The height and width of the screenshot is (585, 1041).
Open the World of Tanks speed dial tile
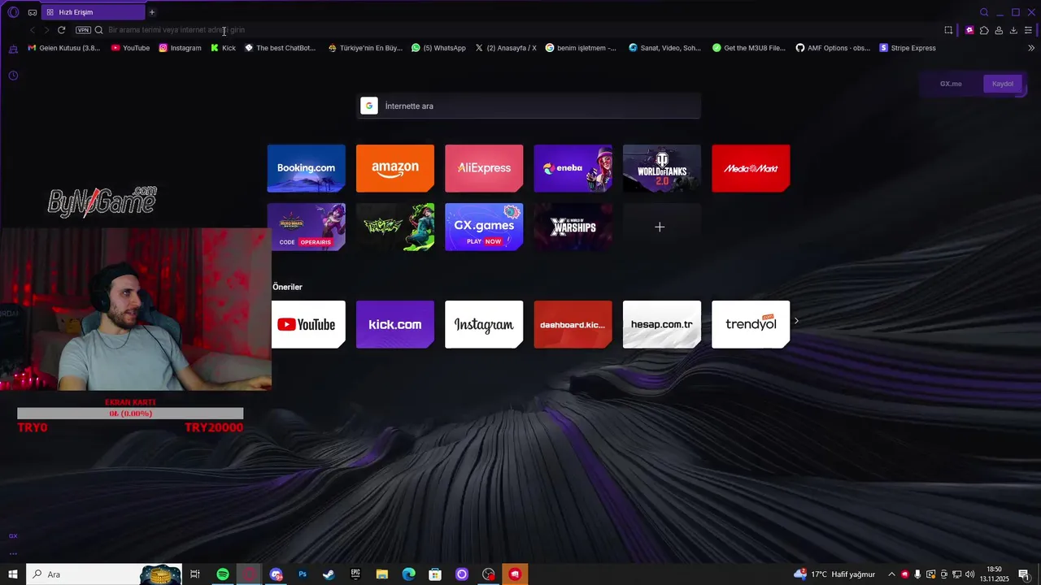tap(662, 168)
